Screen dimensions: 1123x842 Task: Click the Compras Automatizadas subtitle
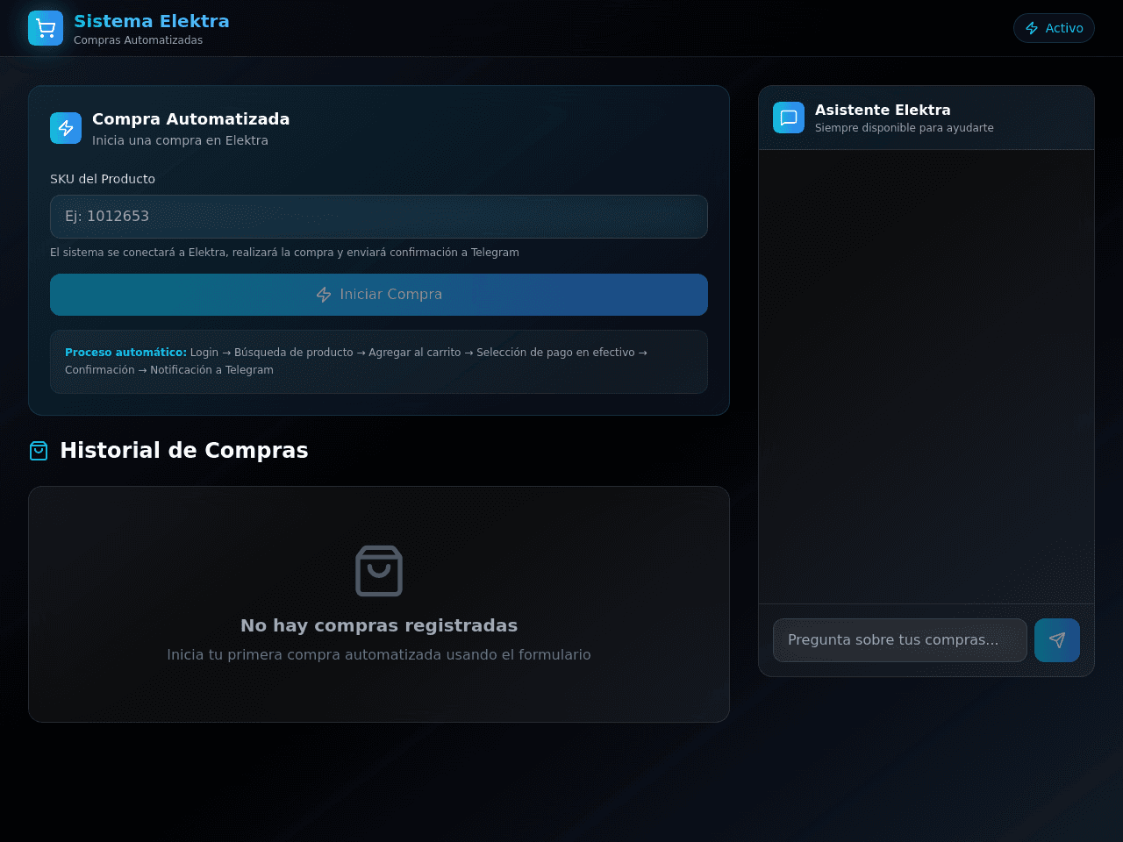pos(138,40)
